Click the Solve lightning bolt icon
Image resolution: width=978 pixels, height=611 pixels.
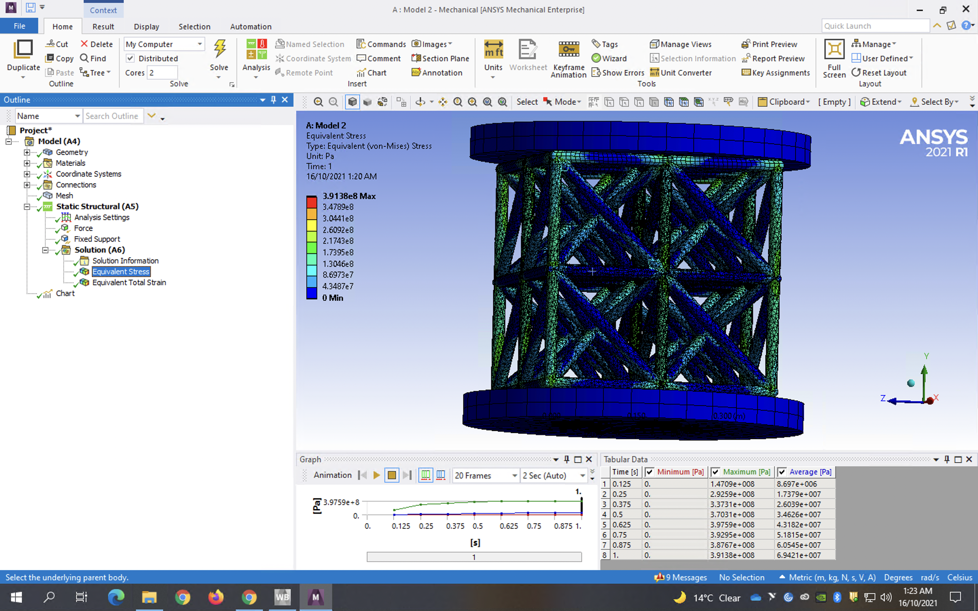click(219, 49)
